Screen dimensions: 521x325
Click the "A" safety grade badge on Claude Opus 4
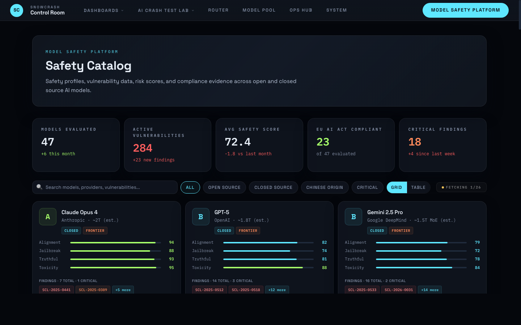47,217
